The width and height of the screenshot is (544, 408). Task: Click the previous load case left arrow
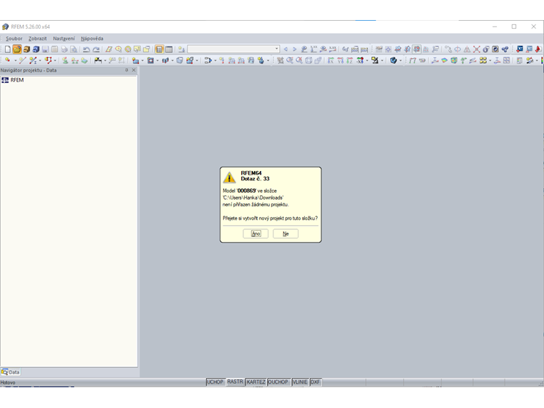[286, 49]
